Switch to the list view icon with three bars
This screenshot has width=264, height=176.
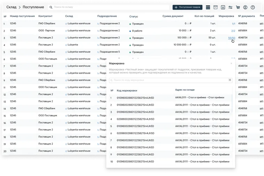pos(208,7)
